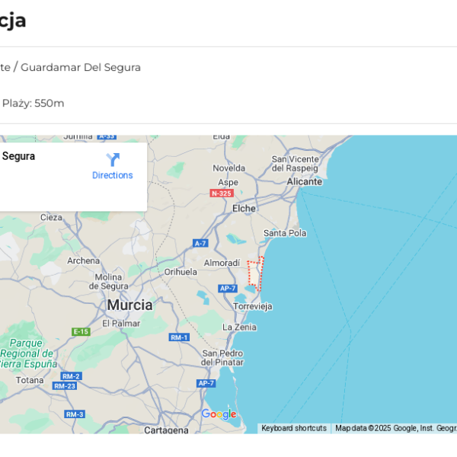
Task: Click the Google logo on map
Action: tap(219, 414)
